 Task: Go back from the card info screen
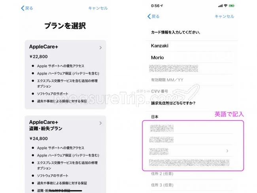(x=153, y=16)
